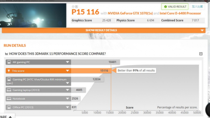This screenshot has width=210, height=118.
Task: Click the Combined Score value 7 017
Action: point(195,20)
